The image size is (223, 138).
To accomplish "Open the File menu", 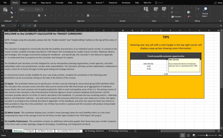I will 5,2.
